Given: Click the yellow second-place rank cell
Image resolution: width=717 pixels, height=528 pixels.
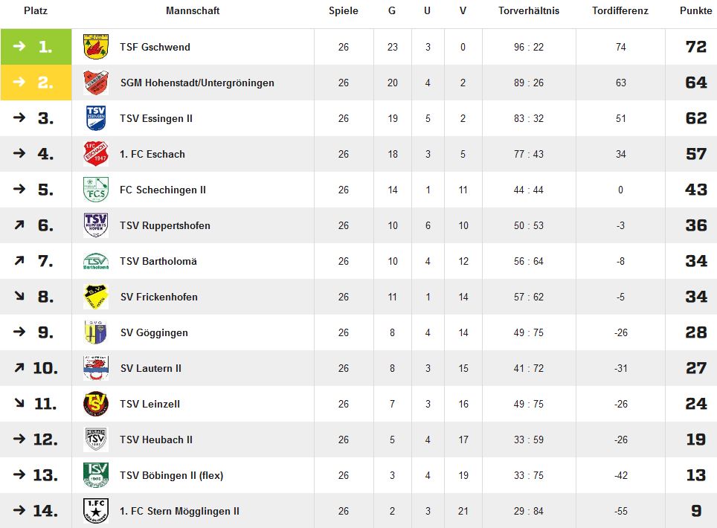Looking at the screenshot, I should [x=36, y=83].
